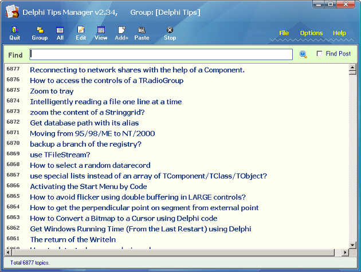This screenshot has height=272, width=361.
Task: Click topic number 6877
Action: point(13,69)
